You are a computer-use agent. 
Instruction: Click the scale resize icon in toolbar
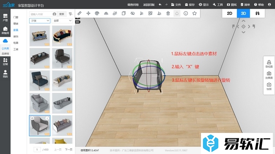click(x=115, y=14)
